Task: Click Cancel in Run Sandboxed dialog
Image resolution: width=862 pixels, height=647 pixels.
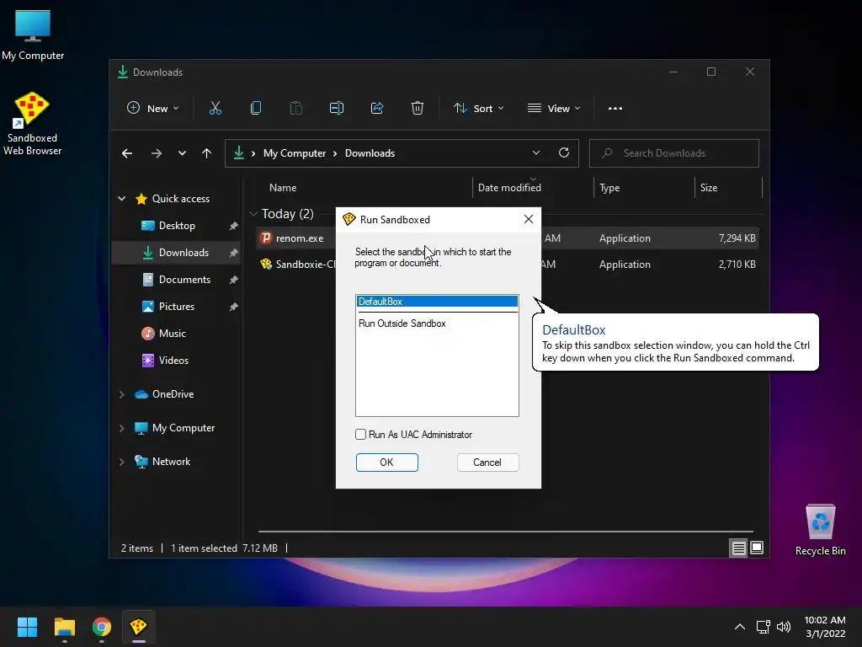Action: [x=487, y=463]
